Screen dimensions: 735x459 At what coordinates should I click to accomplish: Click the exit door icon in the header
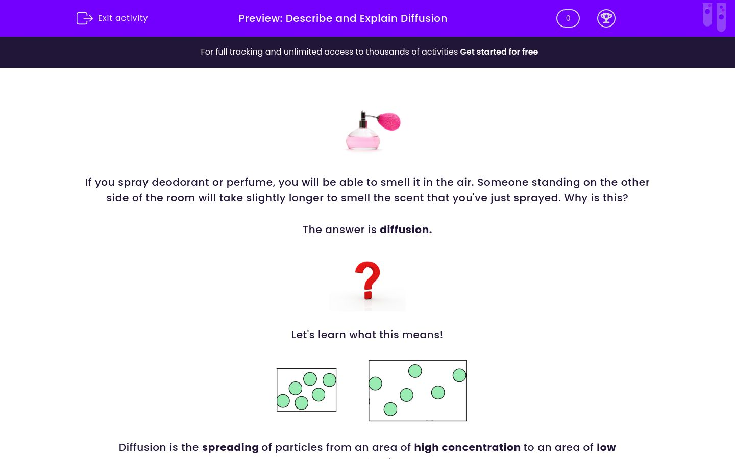[x=84, y=18]
